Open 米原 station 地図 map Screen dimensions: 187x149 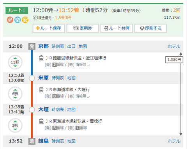coord(71,78)
